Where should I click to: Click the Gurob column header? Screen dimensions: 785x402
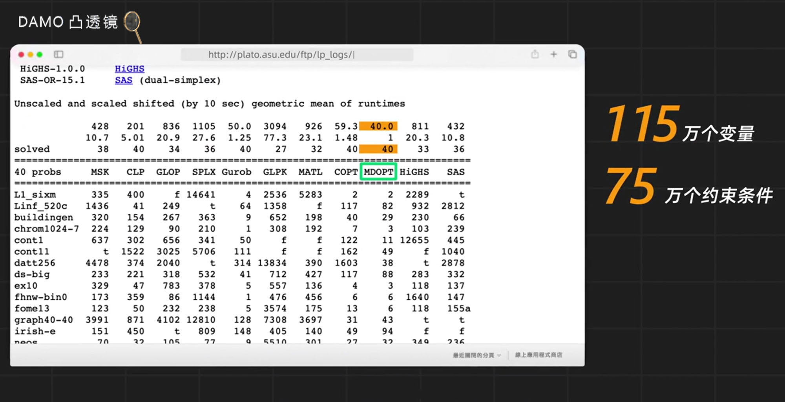pyautogui.click(x=236, y=172)
